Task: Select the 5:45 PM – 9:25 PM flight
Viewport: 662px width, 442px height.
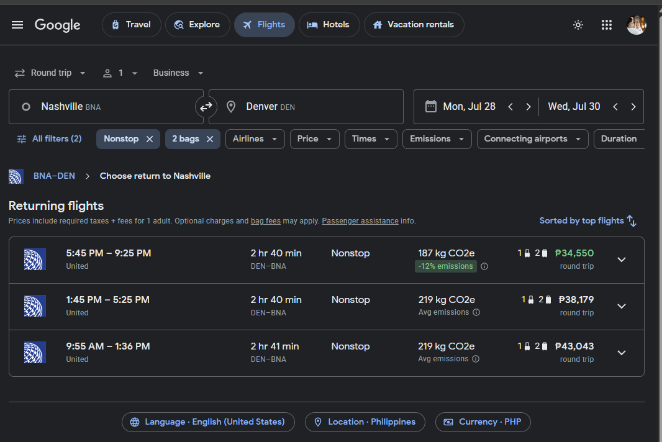Action: 327,260
